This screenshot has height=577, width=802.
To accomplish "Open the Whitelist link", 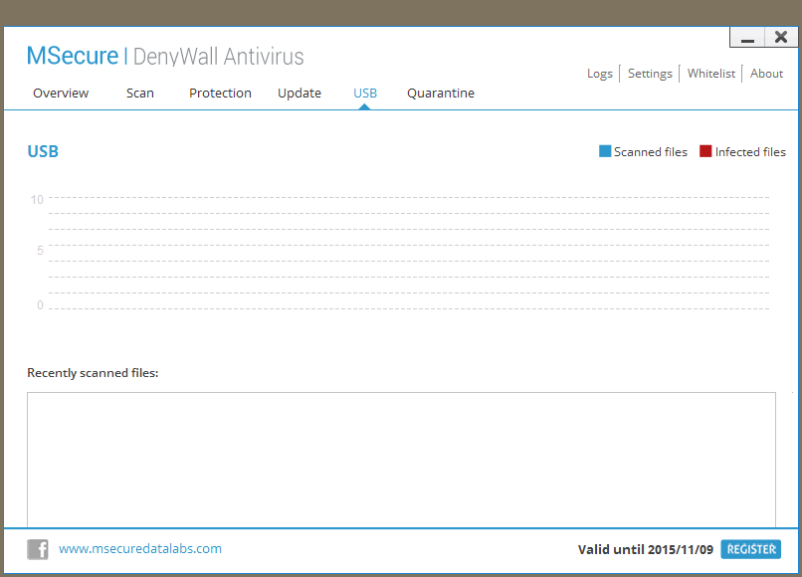I will (711, 74).
